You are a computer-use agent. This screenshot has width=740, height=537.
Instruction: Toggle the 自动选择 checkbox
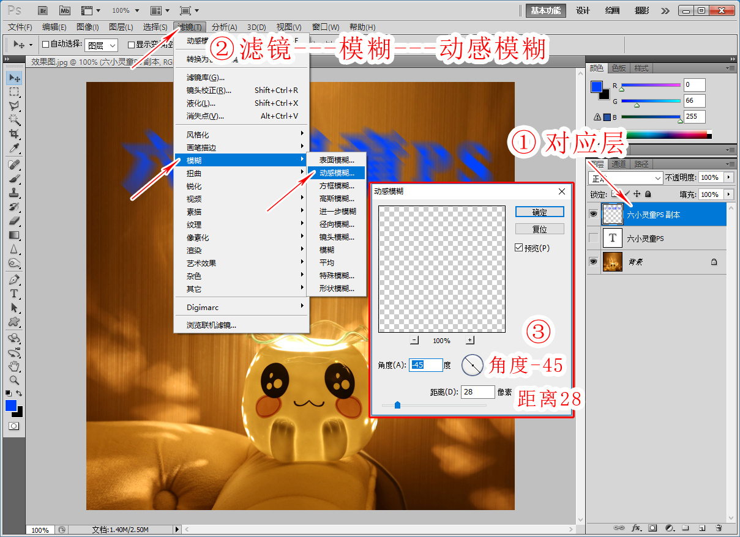45,45
